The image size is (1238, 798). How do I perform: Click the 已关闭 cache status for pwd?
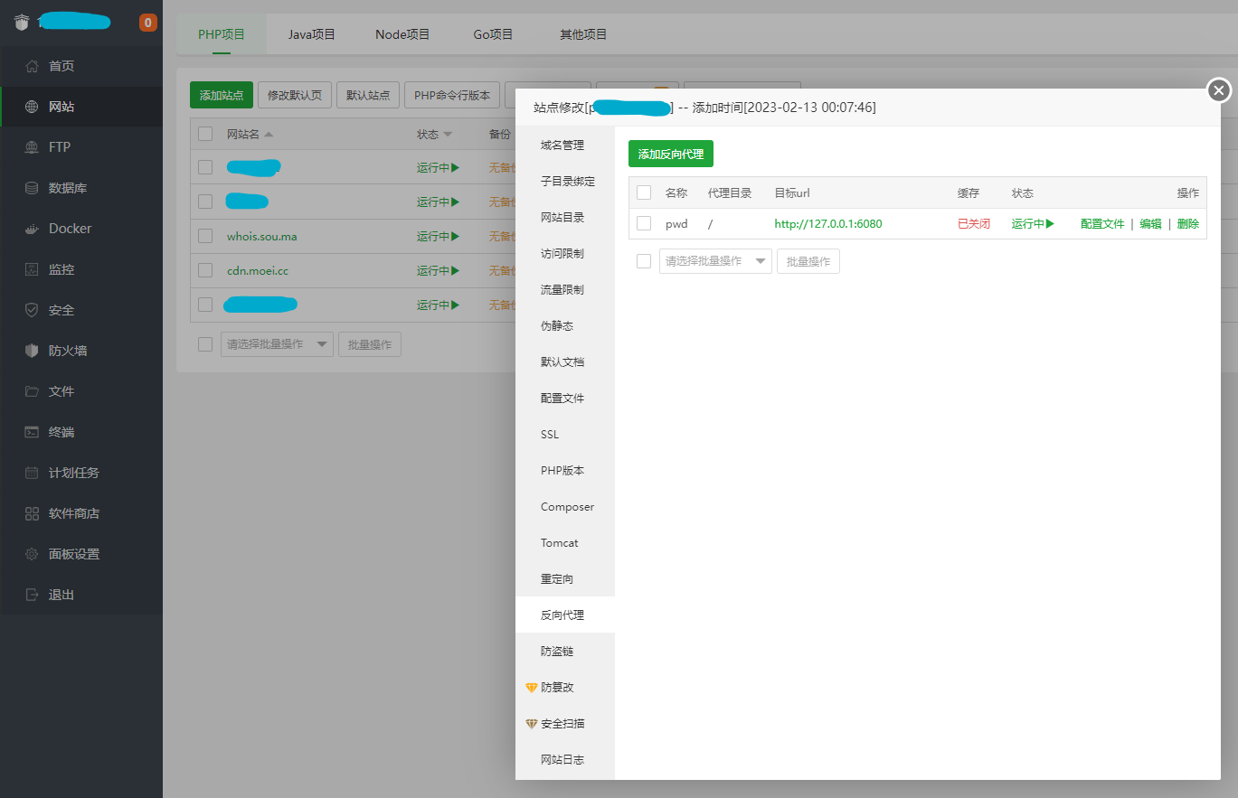tap(974, 224)
